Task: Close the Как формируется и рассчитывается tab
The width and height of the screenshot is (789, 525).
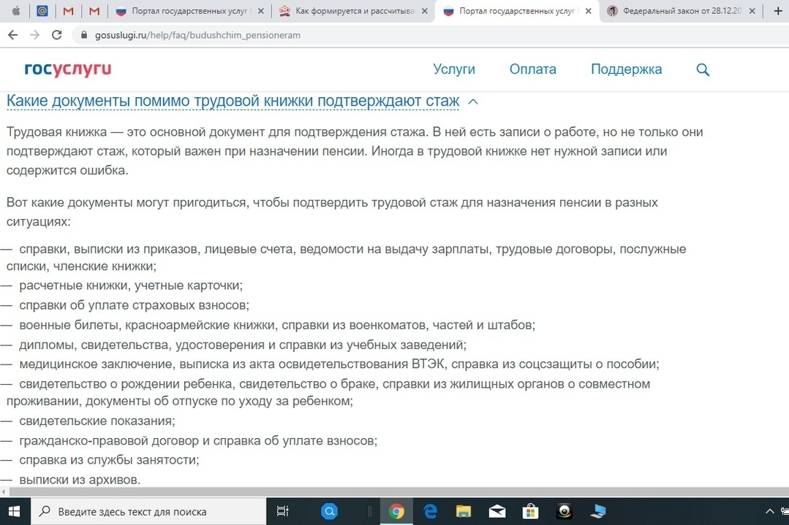Action: pyautogui.click(x=425, y=10)
